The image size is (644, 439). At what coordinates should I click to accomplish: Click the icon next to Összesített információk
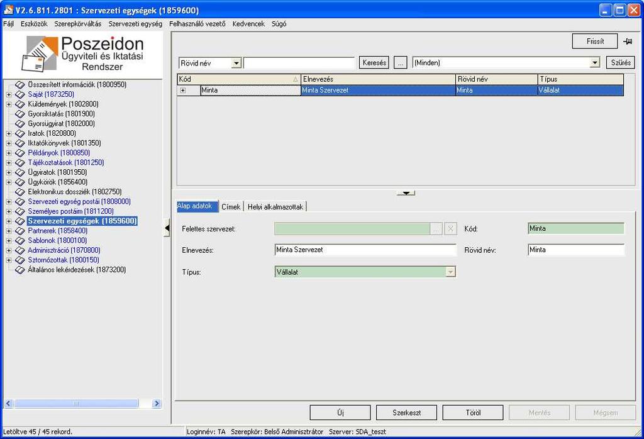pos(19,85)
